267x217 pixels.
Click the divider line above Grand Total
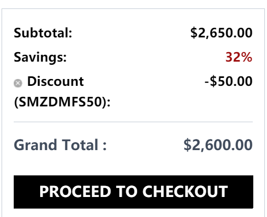133,122
